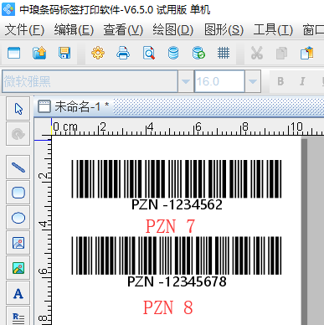The height and width of the screenshot is (325, 324).
Task: Select the green landscape image tool
Action: [18, 268]
